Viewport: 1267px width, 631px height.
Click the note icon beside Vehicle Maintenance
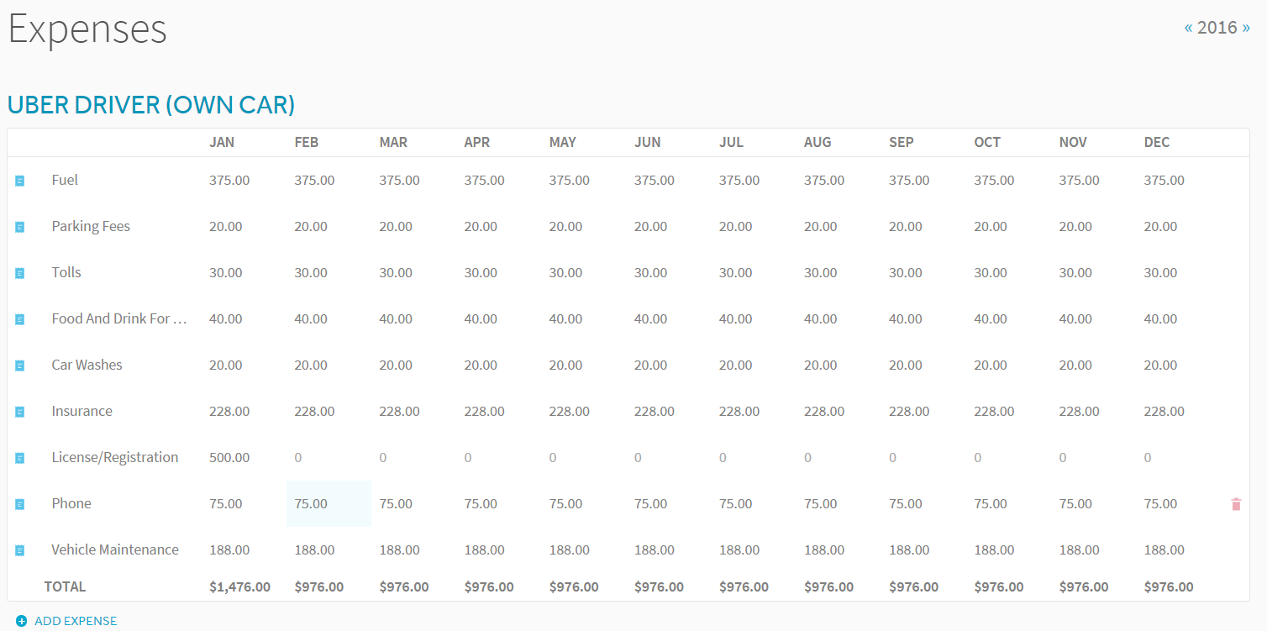20,550
